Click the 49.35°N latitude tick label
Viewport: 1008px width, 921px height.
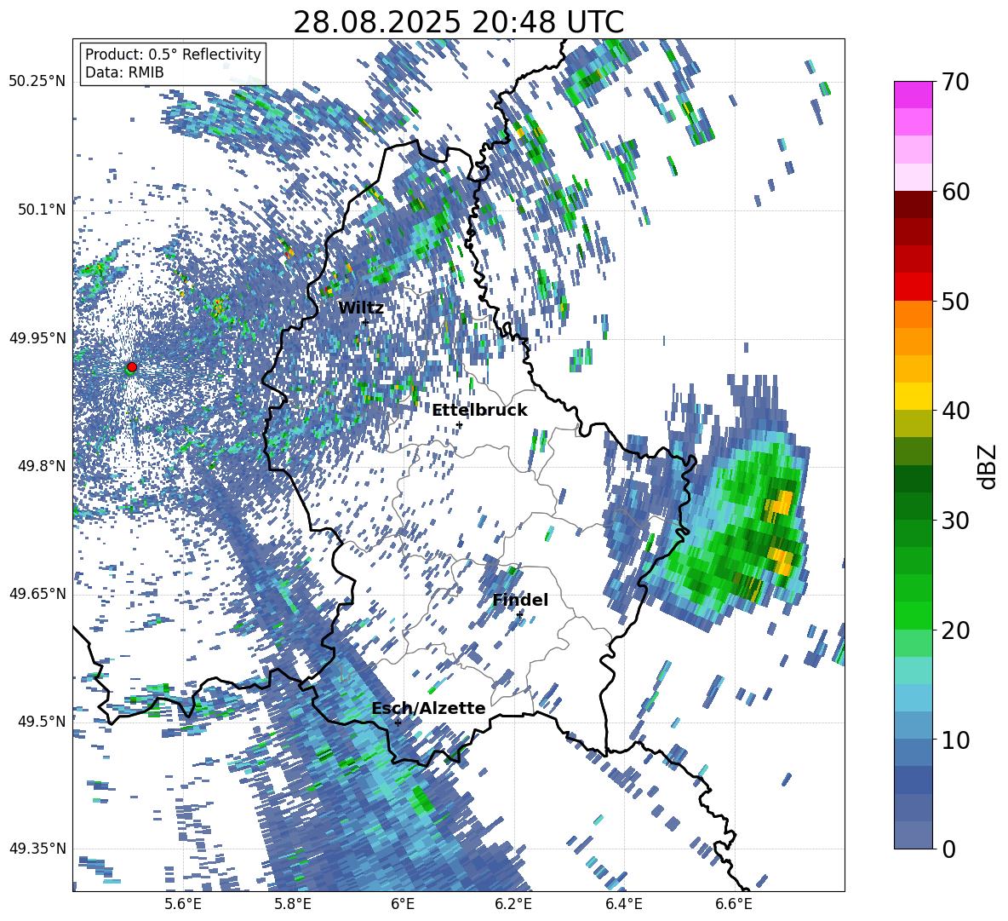37,849
